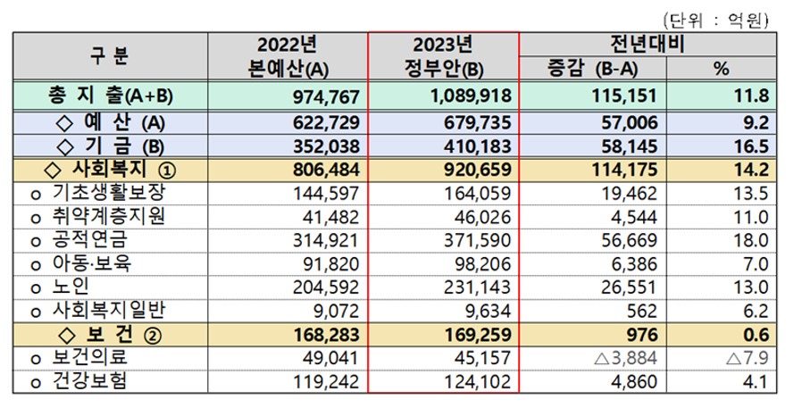This screenshot has height=408, width=794.
Task: Click the value 57,006
Action: (x=630, y=123)
